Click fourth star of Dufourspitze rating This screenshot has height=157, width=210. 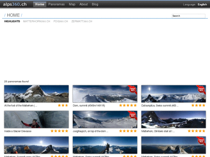[x=204, y=105]
